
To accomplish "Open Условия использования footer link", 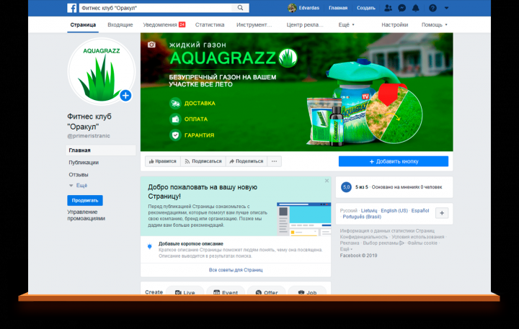I will pyautogui.click(x=417, y=237).
